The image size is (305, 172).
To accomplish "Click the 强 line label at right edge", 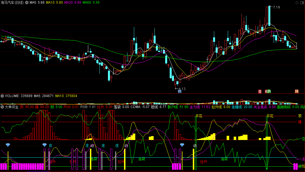I will click(300, 122).
